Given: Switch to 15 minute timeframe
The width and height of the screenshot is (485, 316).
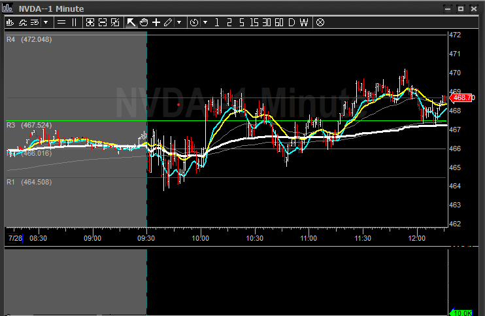Looking at the screenshot, I should [254, 22].
